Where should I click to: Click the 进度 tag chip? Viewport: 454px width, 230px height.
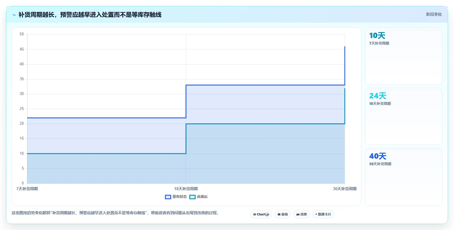(302, 214)
